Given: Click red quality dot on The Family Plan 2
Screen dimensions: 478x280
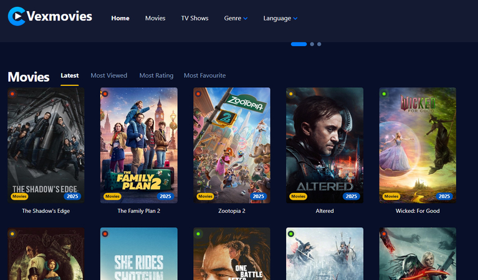Looking at the screenshot, I should click(x=105, y=94).
